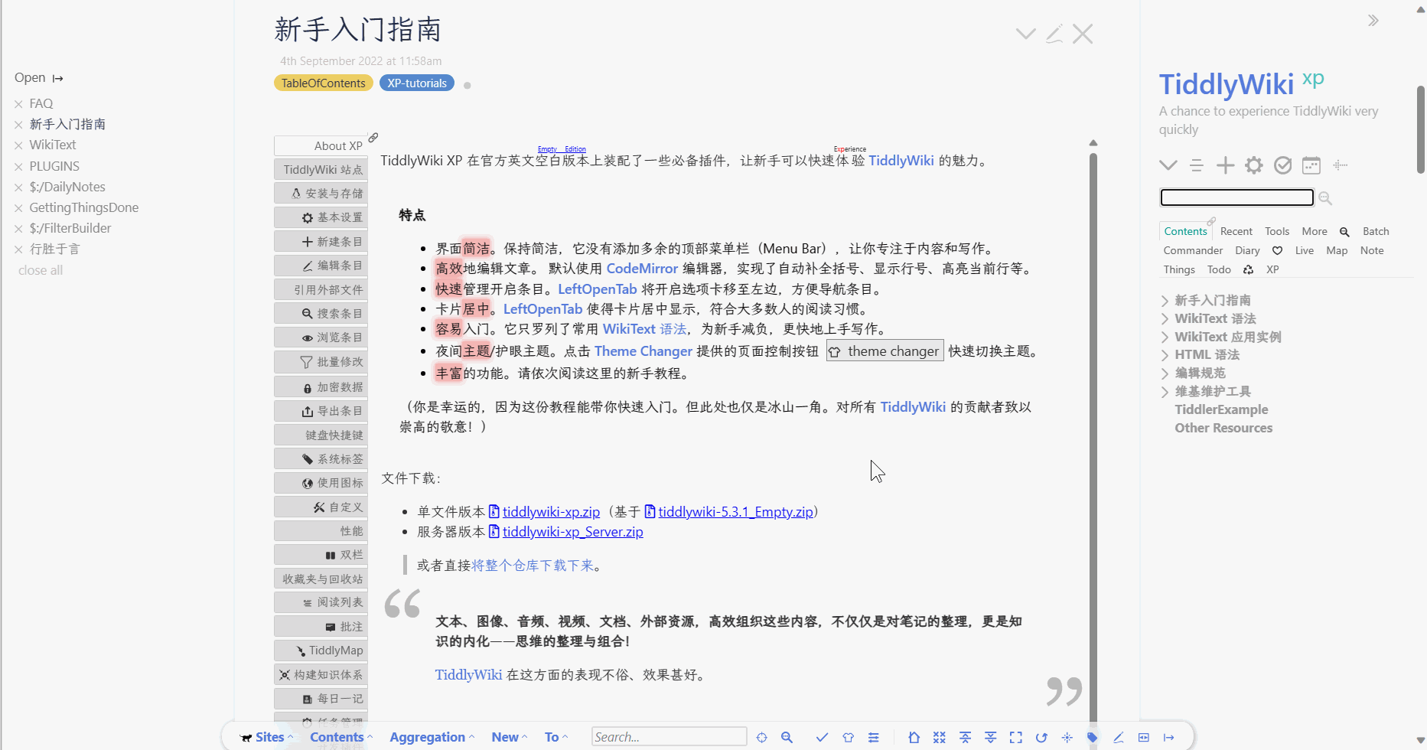This screenshot has height=750, width=1427.
Task: Open the magnifier search sidebar tab
Action: point(1344,232)
